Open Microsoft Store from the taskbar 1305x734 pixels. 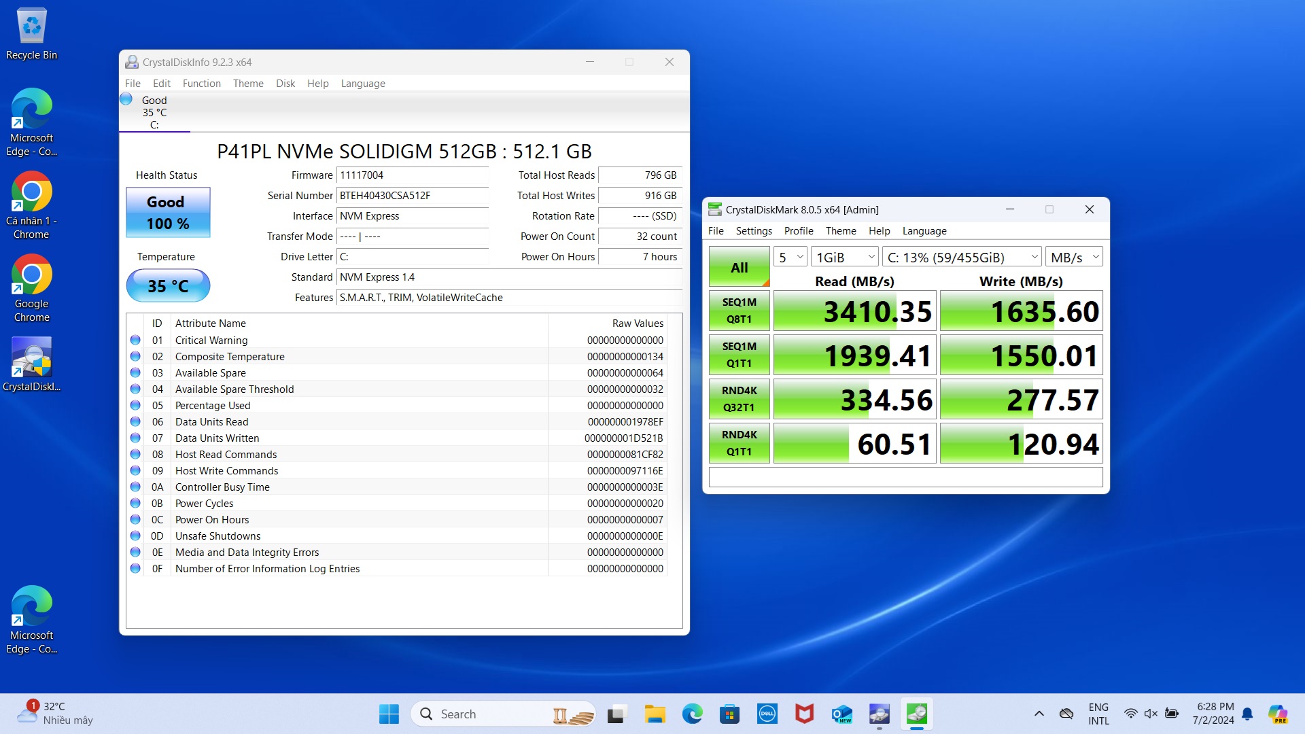(729, 714)
